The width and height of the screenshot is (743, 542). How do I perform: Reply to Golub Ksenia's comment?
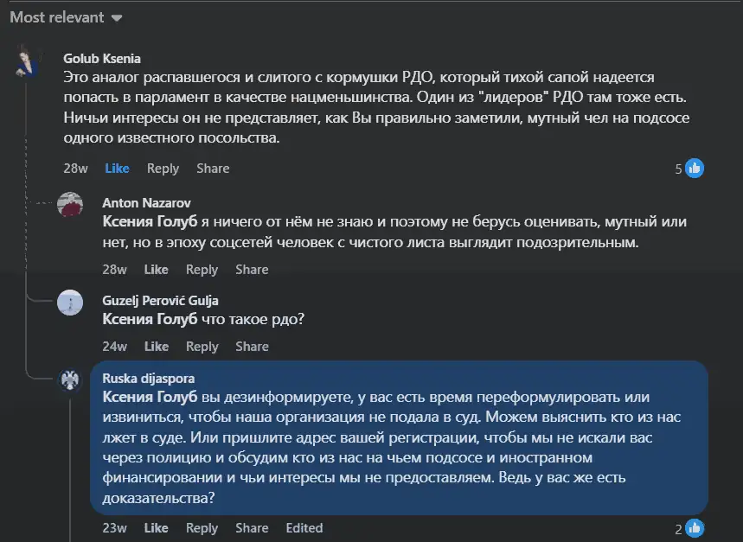163,169
